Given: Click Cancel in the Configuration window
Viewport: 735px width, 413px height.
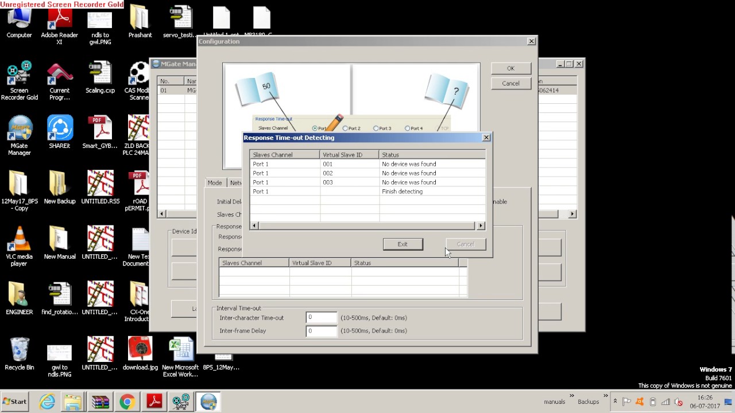Looking at the screenshot, I should [510, 83].
